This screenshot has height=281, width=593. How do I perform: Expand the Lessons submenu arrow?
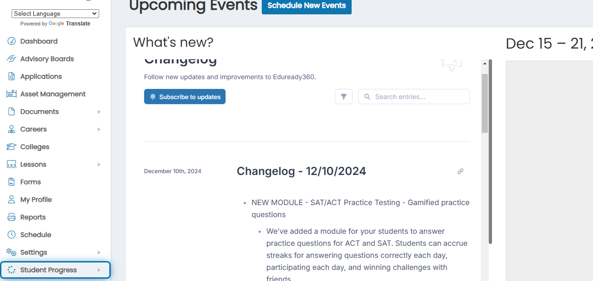pos(99,164)
